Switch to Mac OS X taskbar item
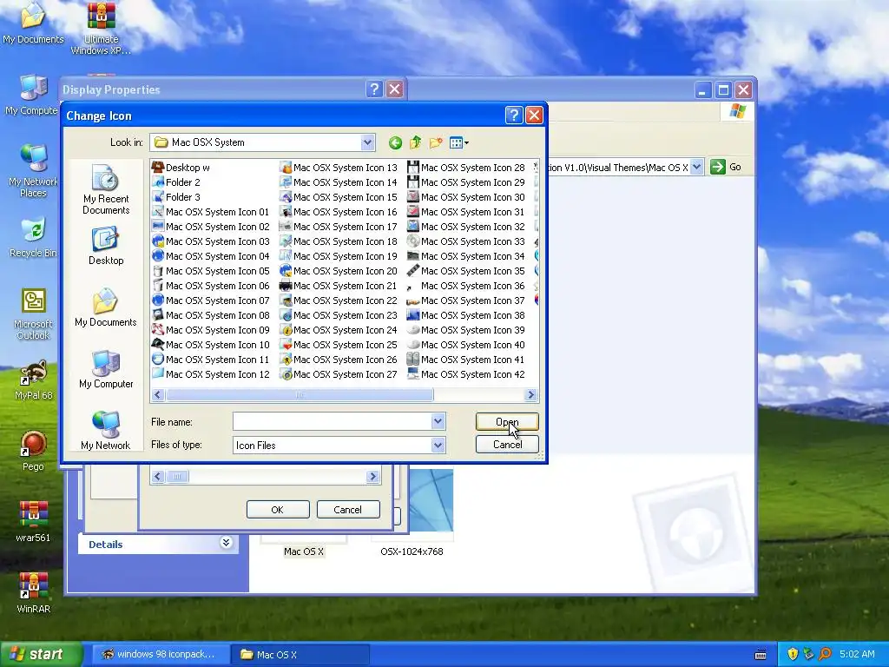This screenshot has width=889, height=667. 300,655
